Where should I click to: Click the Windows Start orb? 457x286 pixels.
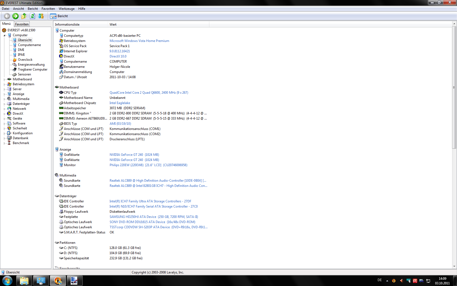click(x=7, y=281)
